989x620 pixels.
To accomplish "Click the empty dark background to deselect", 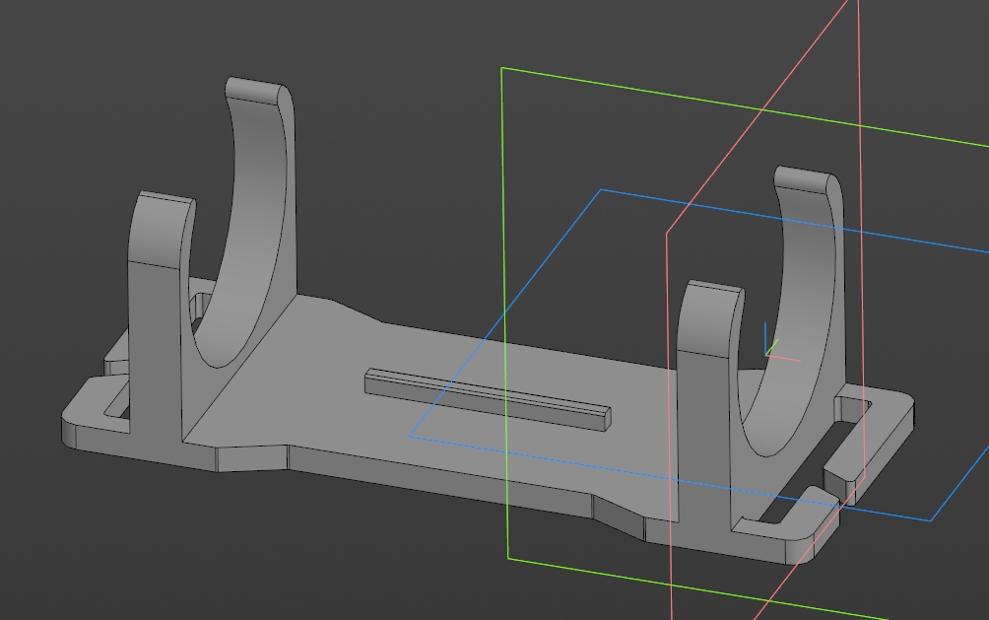I will tap(441, 95).
